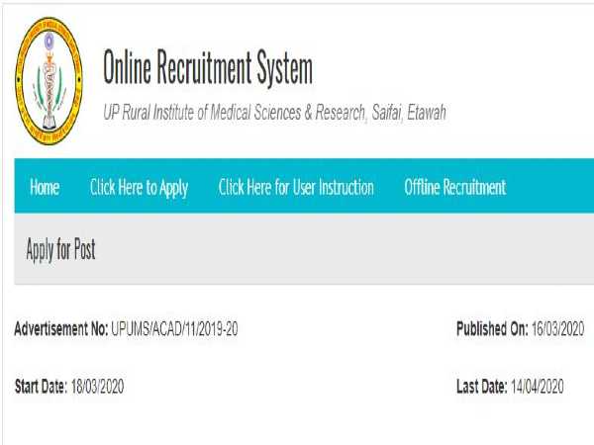The height and width of the screenshot is (445, 594).
Task: Select the last date 14/04/2020
Action: (537, 387)
